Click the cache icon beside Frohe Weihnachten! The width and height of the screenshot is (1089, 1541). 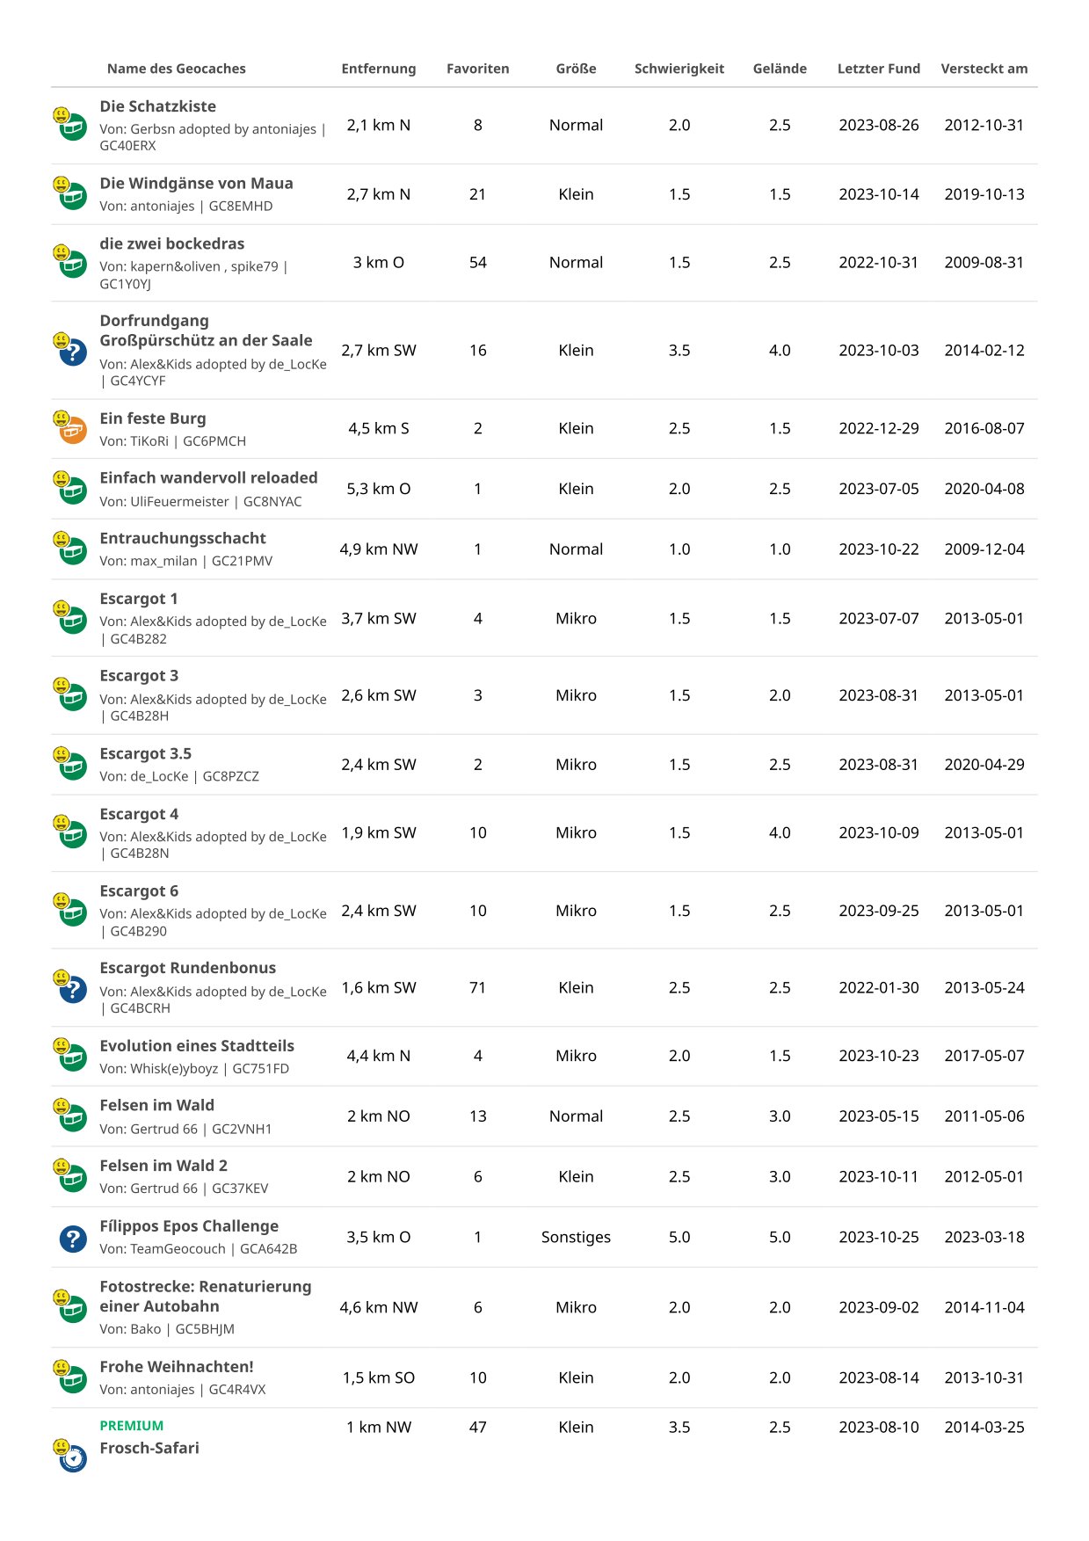pos(72,1379)
